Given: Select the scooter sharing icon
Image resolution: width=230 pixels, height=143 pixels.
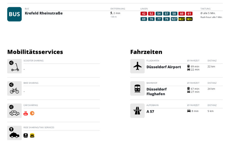Looking at the screenshot, I should tap(14, 66).
